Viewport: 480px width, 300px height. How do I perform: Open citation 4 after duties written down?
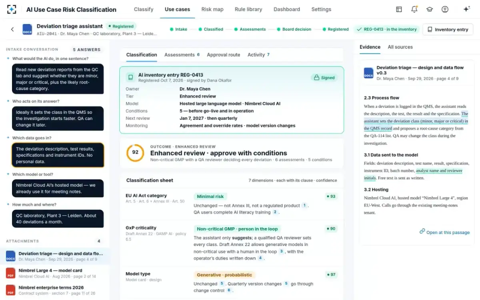click(x=260, y=258)
